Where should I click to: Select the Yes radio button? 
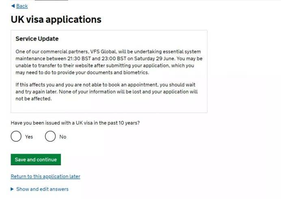[x=16, y=136]
